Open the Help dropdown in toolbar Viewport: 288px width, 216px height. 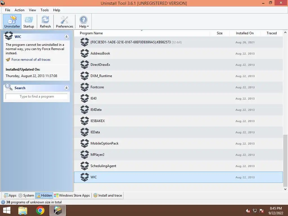[84, 22]
